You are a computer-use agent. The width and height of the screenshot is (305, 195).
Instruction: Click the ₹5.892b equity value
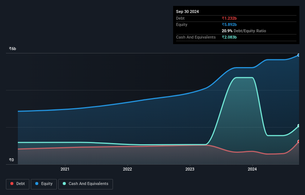(x=229, y=24)
